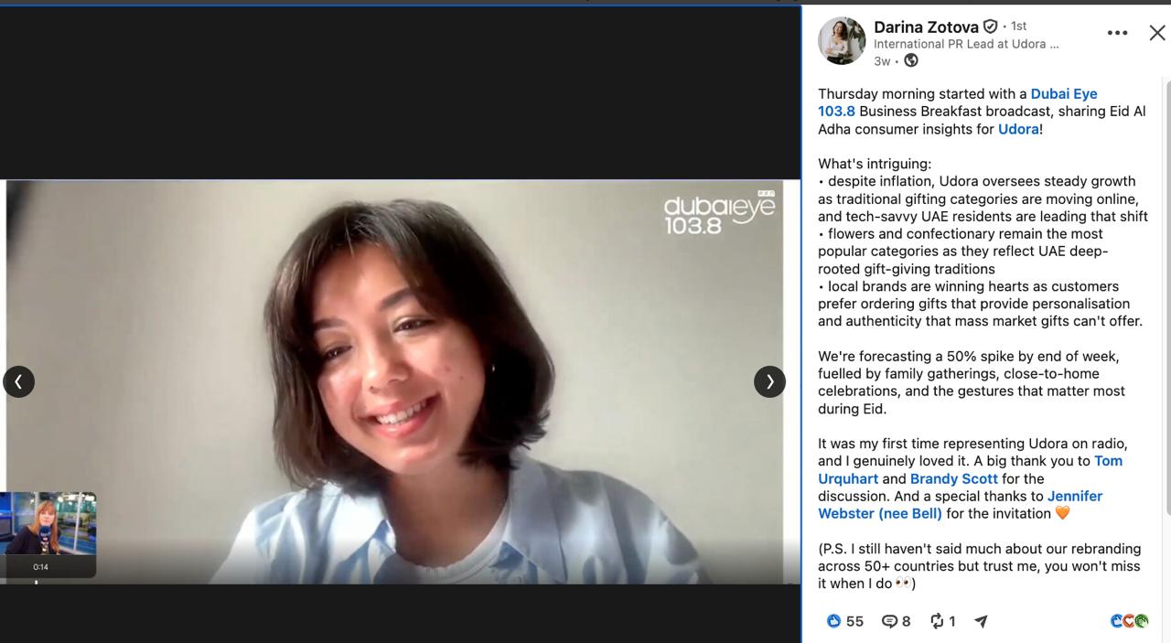This screenshot has height=643, width=1171.
Task: Click the video thumbnail of the radio presenter
Action: tap(48, 523)
